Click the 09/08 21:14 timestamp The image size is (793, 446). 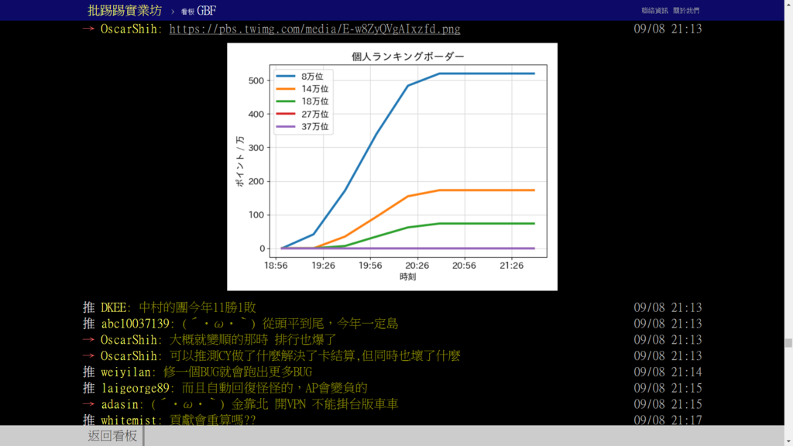tap(668, 372)
